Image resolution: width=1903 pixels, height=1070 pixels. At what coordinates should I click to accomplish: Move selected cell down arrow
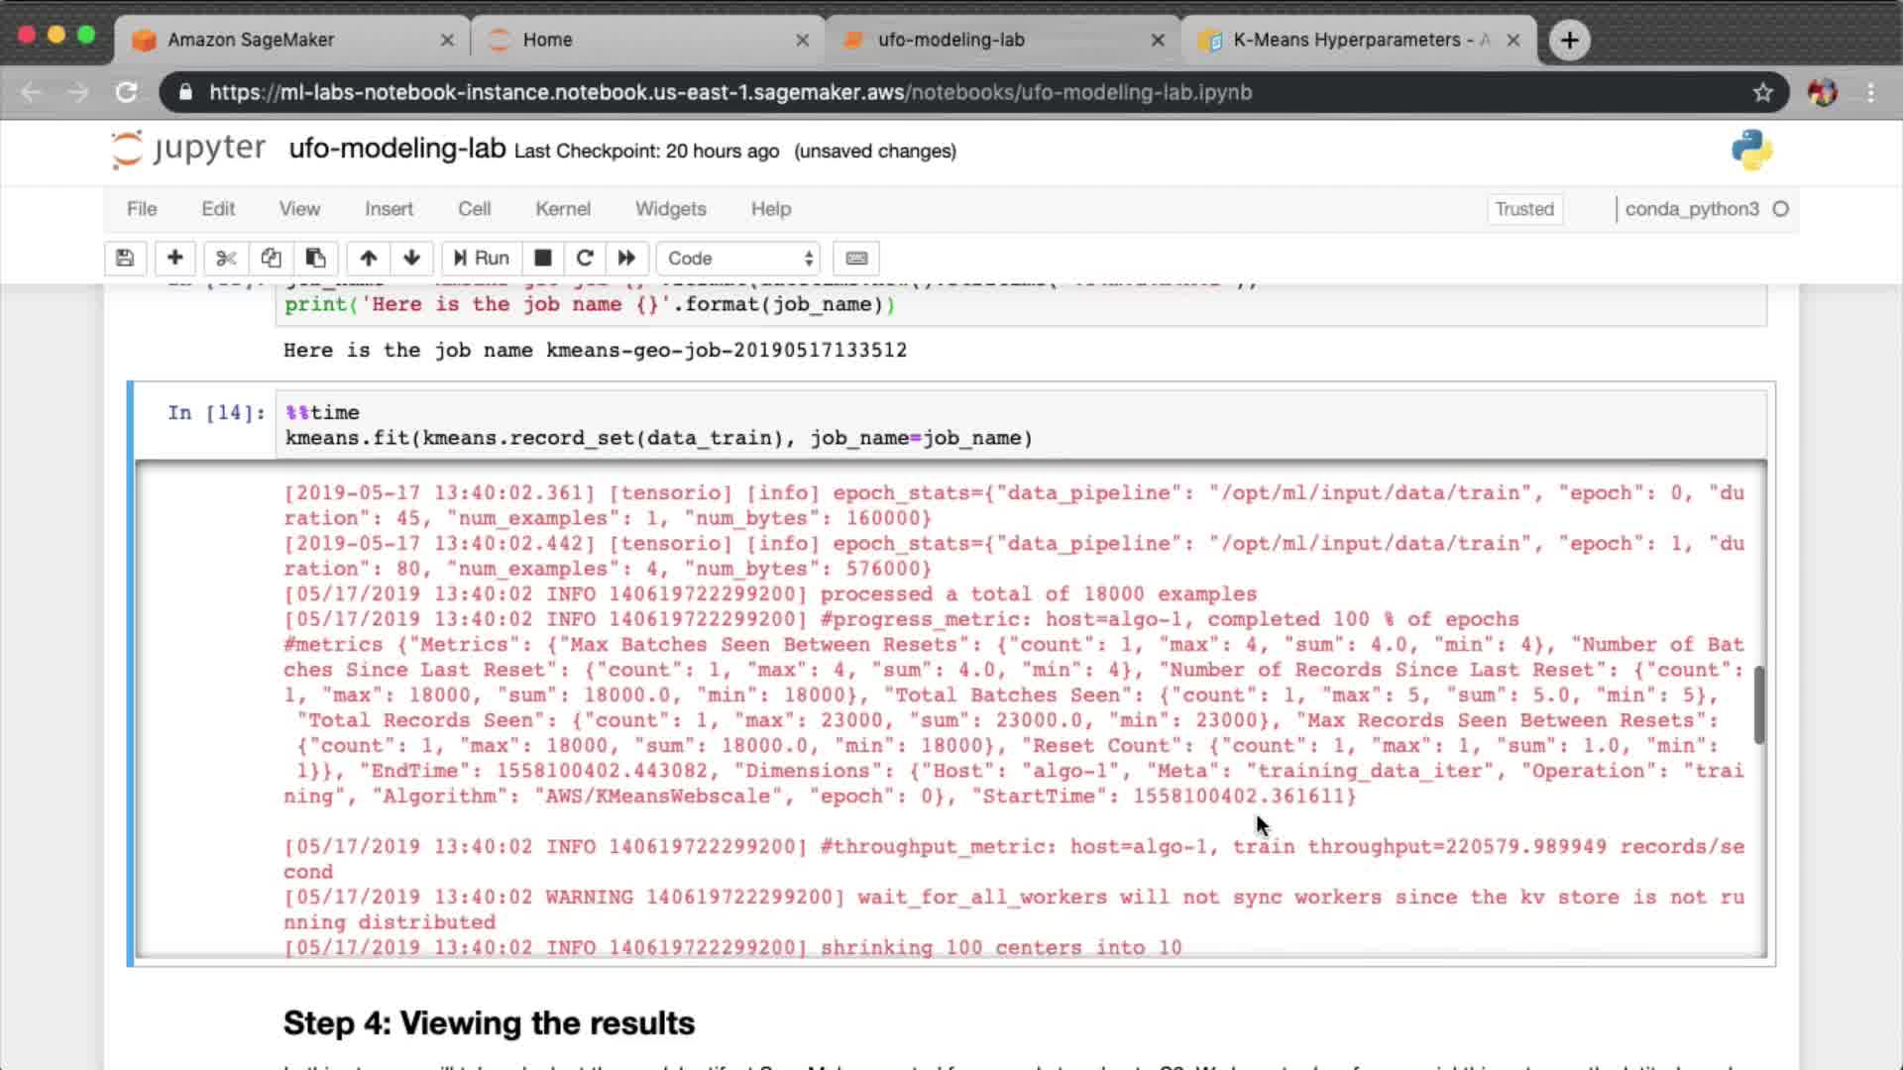point(411,259)
